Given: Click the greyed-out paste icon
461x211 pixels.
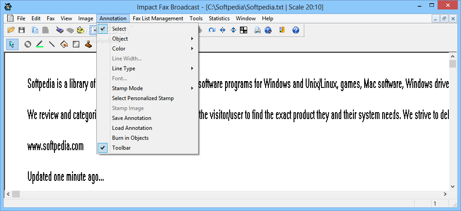Looking at the screenshot, I should click(x=45, y=30).
